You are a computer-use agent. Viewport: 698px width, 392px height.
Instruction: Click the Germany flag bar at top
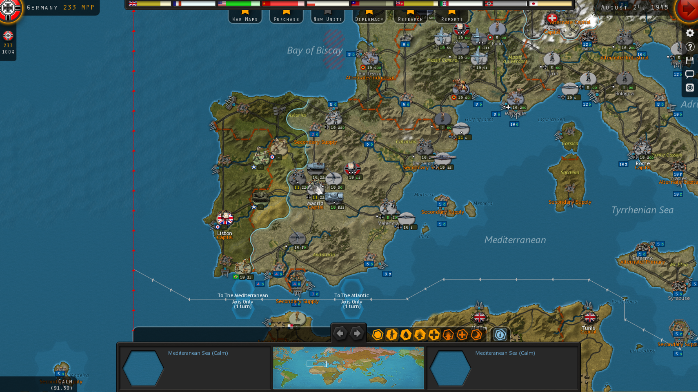point(506,4)
